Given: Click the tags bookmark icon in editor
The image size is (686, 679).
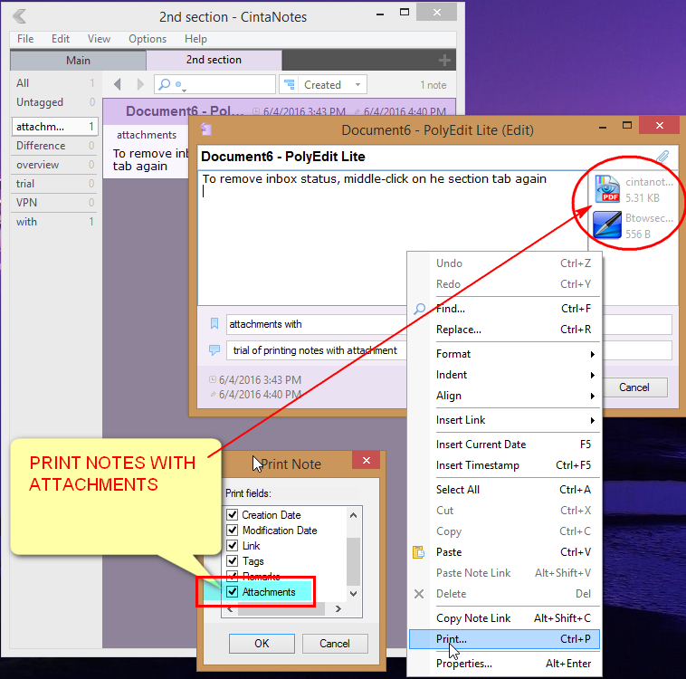Looking at the screenshot, I should (x=214, y=323).
